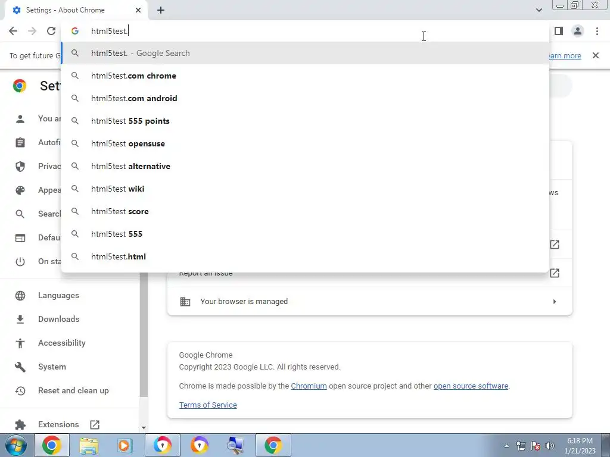The width and height of the screenshot is (610, 457).
Task: Follow the Chromium link
Action: point(309,386)
